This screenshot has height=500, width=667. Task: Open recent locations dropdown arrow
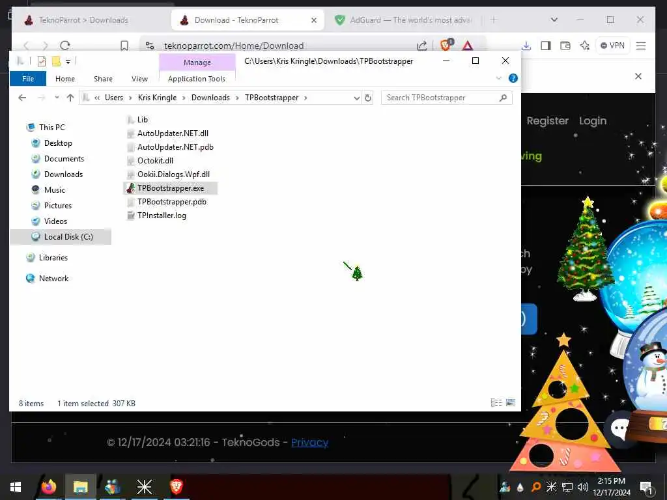click(x=57, y=98)
